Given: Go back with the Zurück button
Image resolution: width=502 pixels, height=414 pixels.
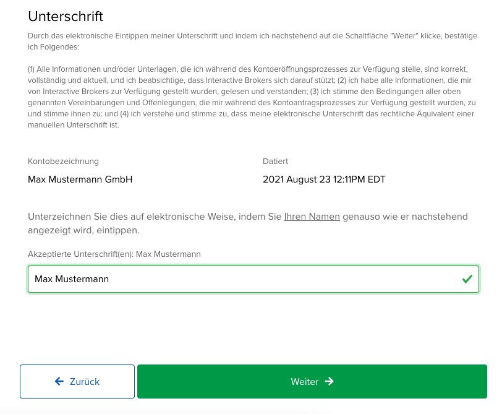Looking at the screenshot, I should 77,381.
